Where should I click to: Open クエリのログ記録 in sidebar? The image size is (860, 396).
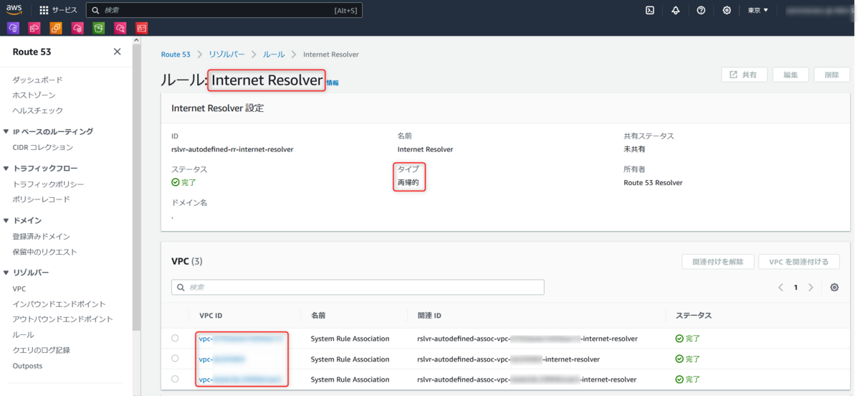(41, 350)
